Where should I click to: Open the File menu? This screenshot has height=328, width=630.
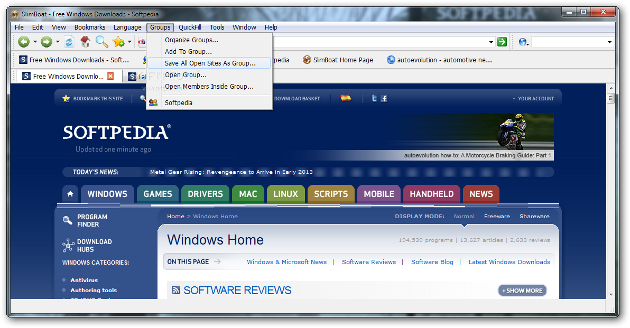click(x=19, y=27)
